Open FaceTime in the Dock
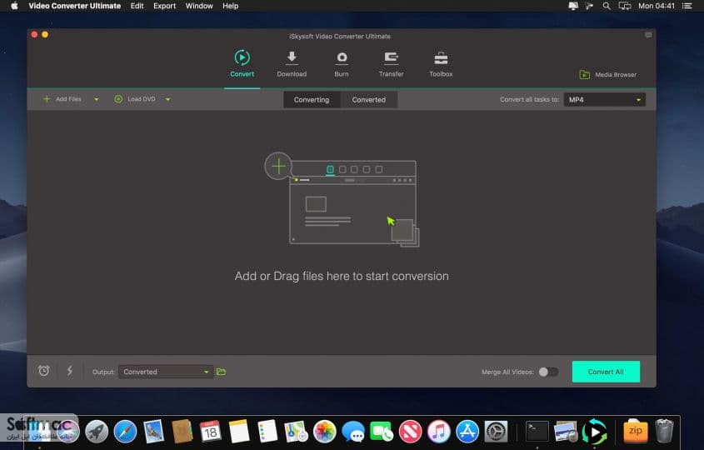The height and width of the screenshot is (450, 704). (382, 432)
